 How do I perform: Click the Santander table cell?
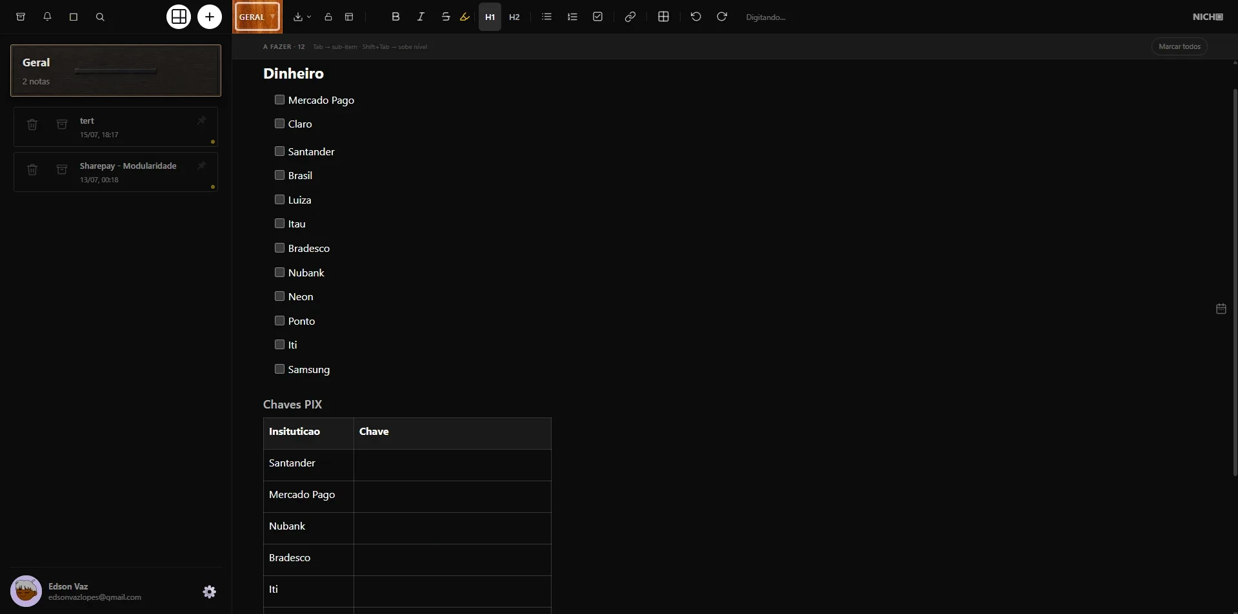308,465
